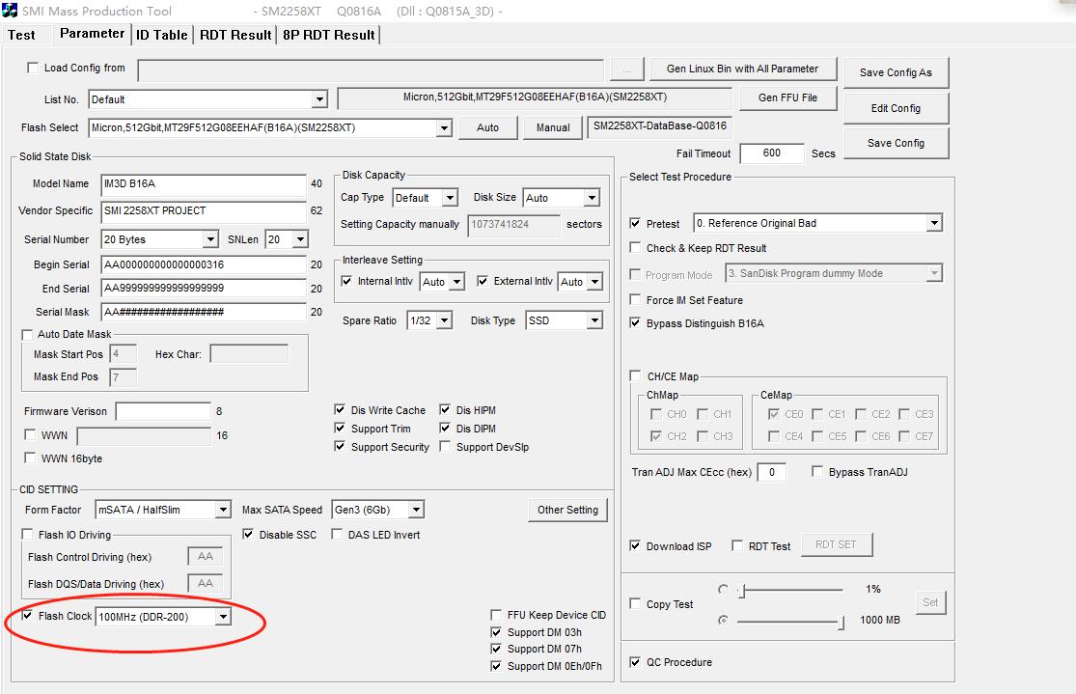Click the Save Config As button
Screen dimensions: 1076x694
tap(896, 72)
